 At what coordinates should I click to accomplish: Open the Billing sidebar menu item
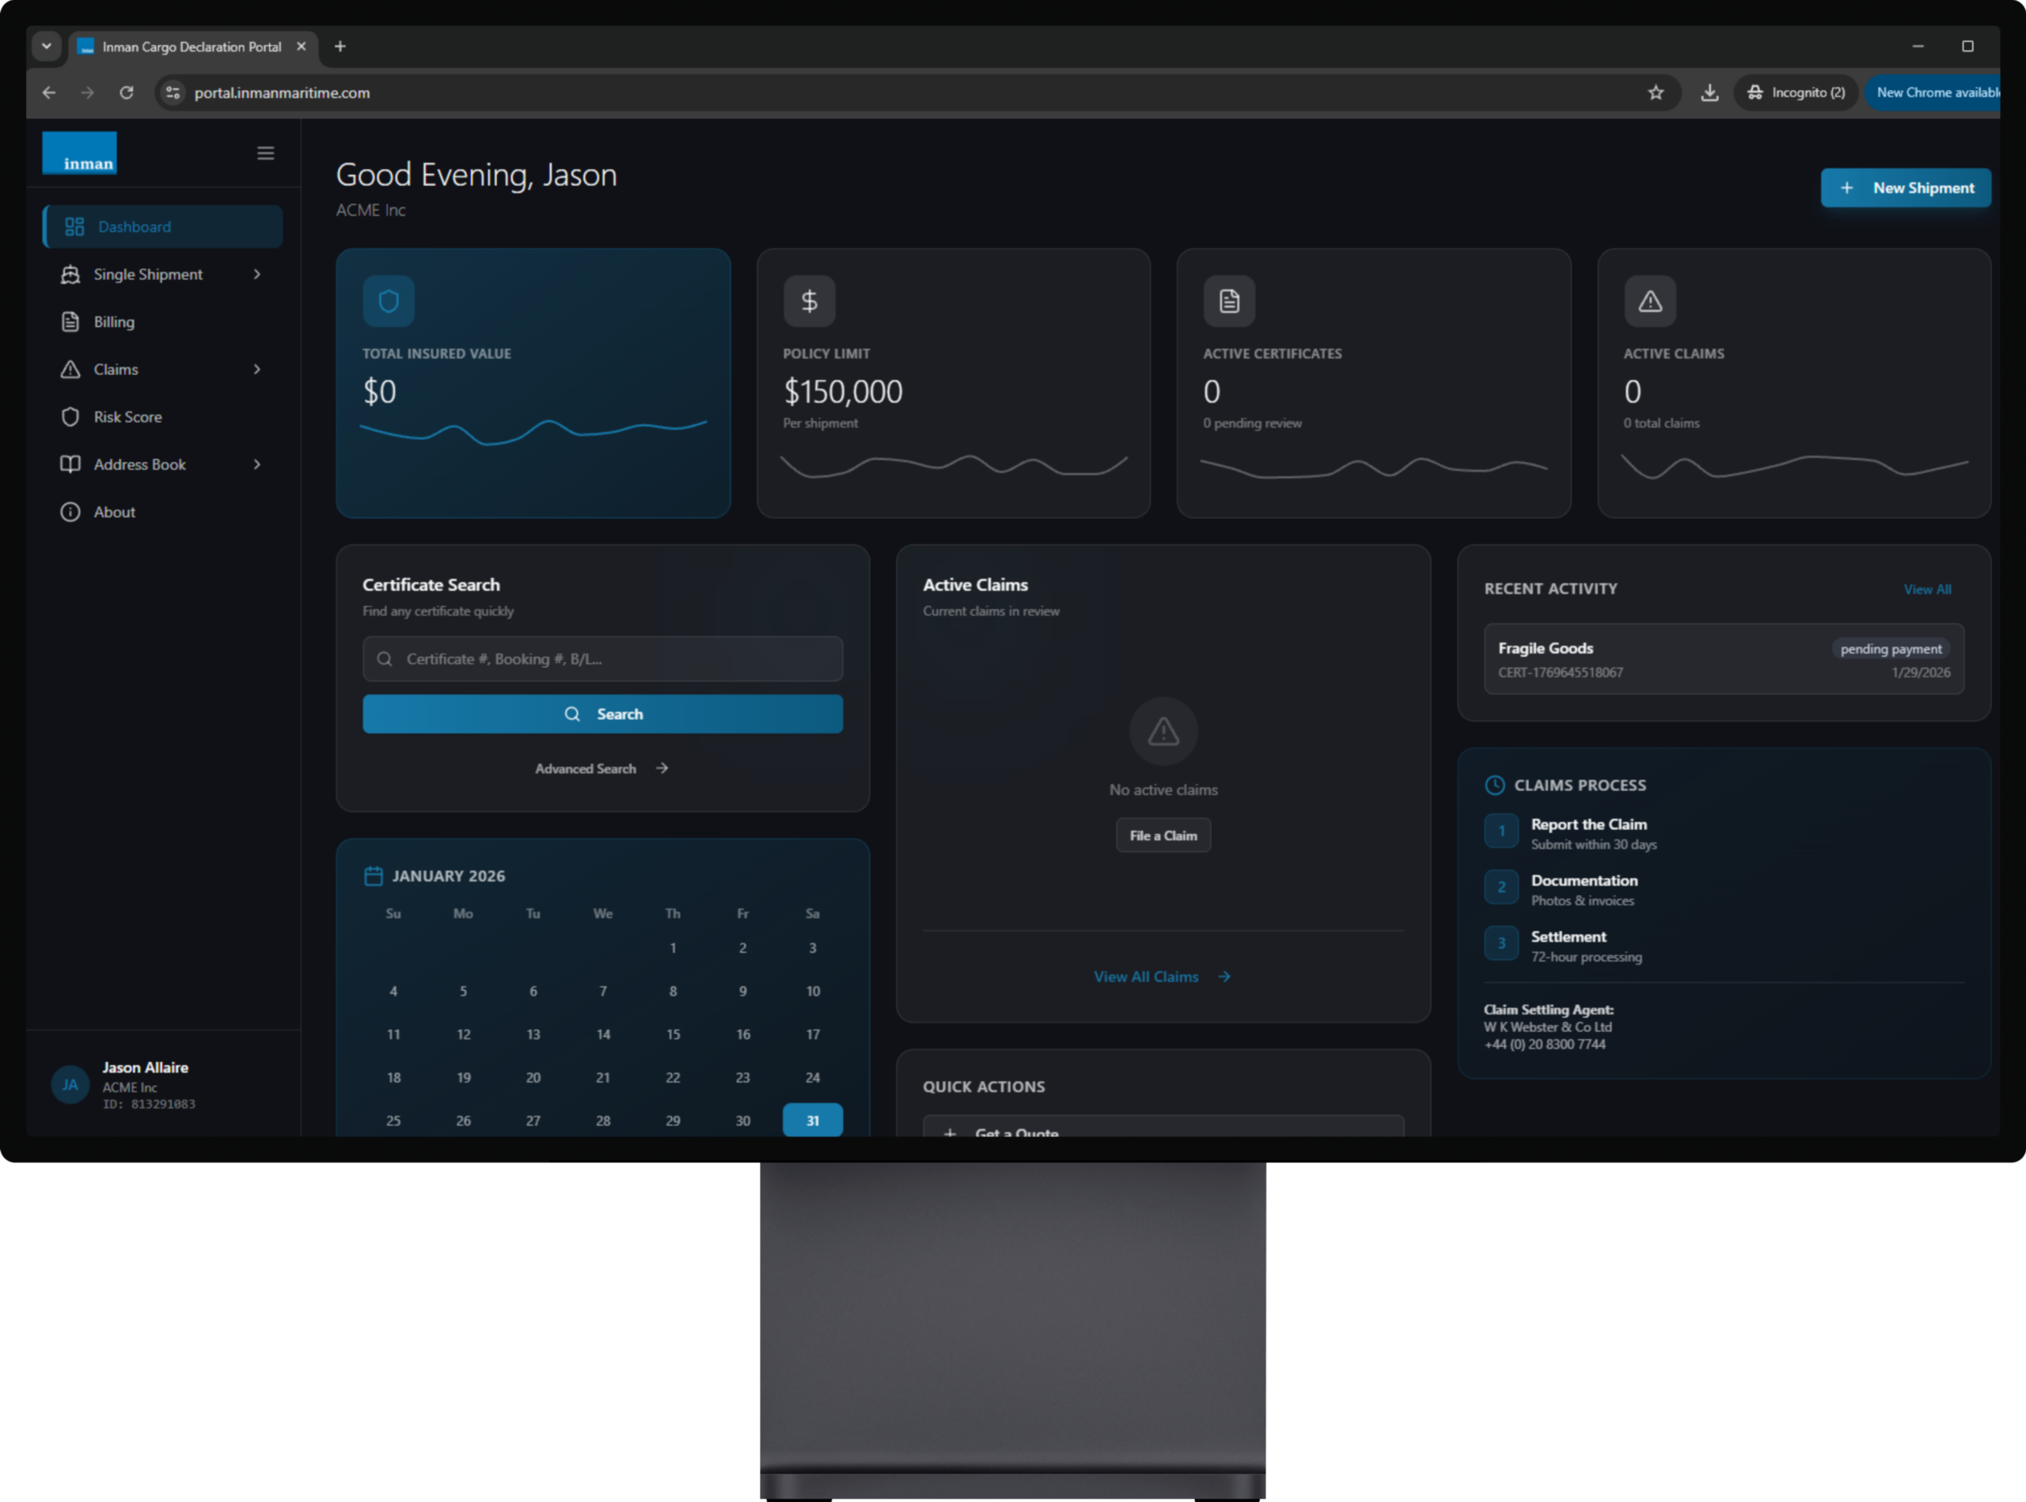click(x=114, y=322)
